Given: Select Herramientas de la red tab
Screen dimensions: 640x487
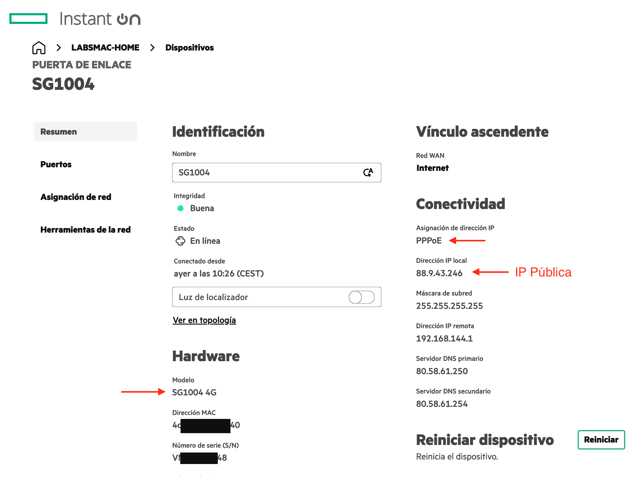Looking at the screenshot, I should [86, 230].
